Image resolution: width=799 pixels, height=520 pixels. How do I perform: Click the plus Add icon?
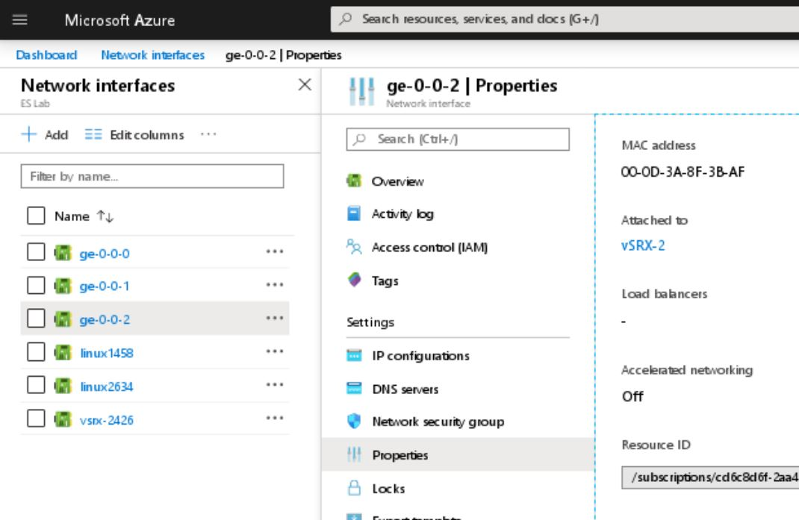click(x=29, y=134)
